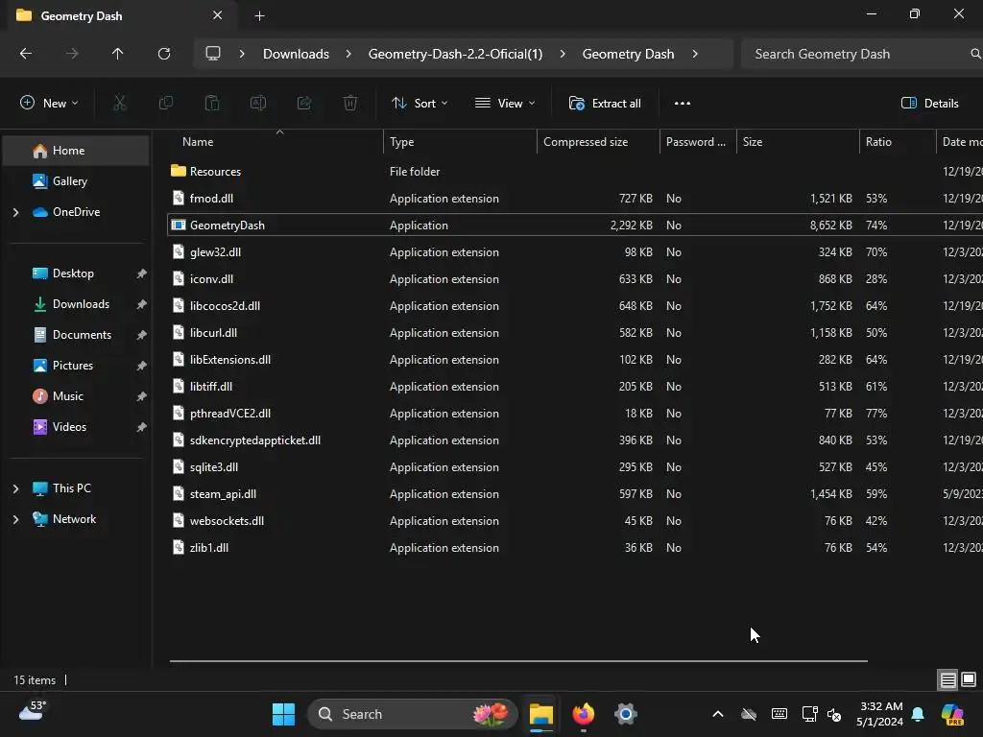Open the Windows Start menu

[x=283, y=714]
